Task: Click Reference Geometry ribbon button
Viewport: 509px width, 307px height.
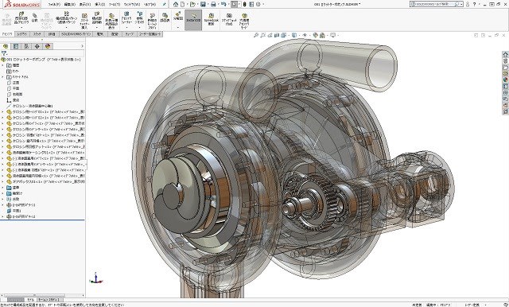Action: pos(140,18)
